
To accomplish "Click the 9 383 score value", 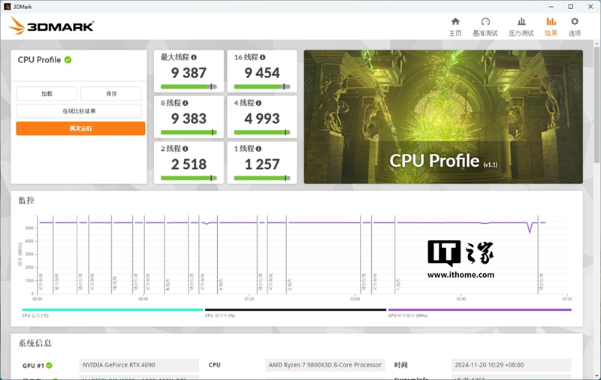I will (x=189, y=119).
